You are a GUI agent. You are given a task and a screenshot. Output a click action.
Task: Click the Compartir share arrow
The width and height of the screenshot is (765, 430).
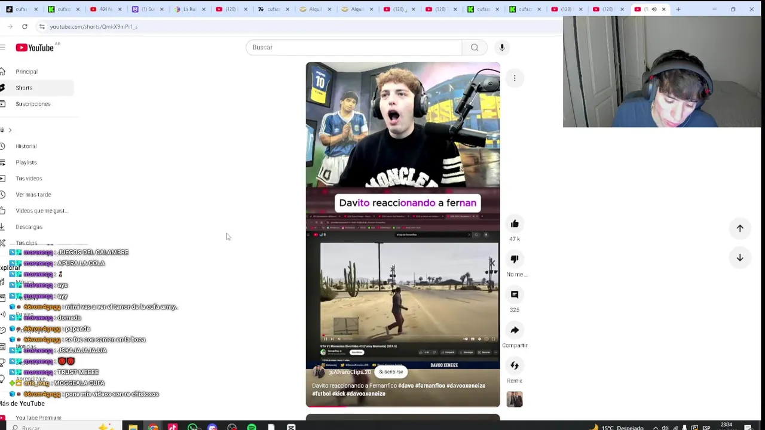click(515, 330)
